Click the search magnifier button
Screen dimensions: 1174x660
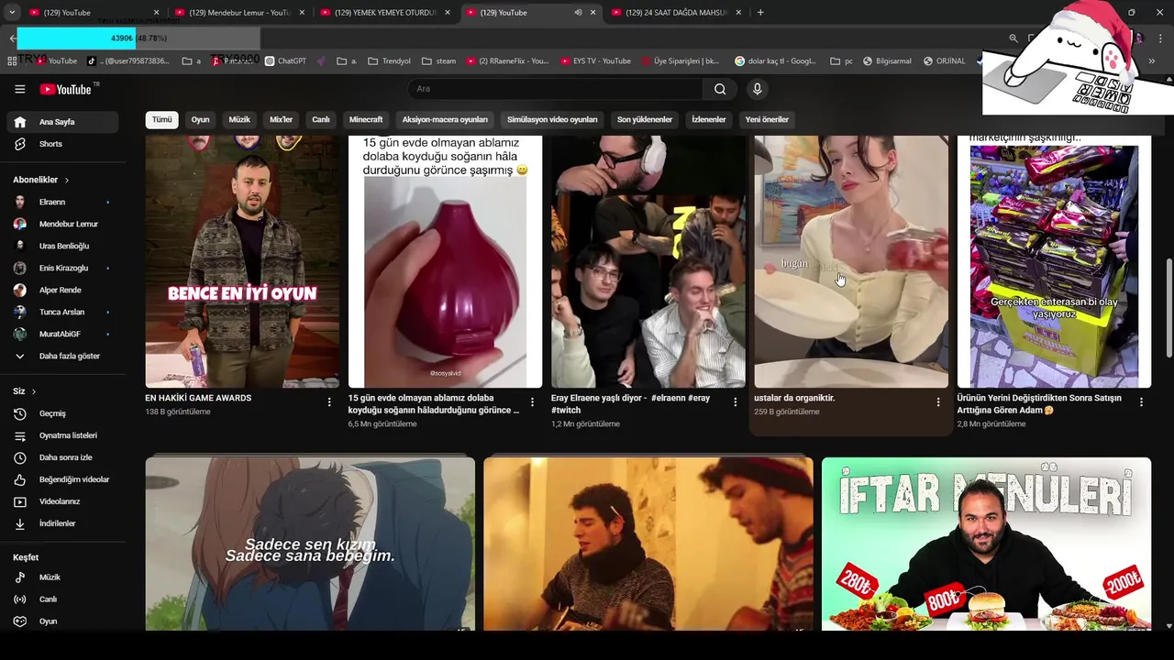720,89
